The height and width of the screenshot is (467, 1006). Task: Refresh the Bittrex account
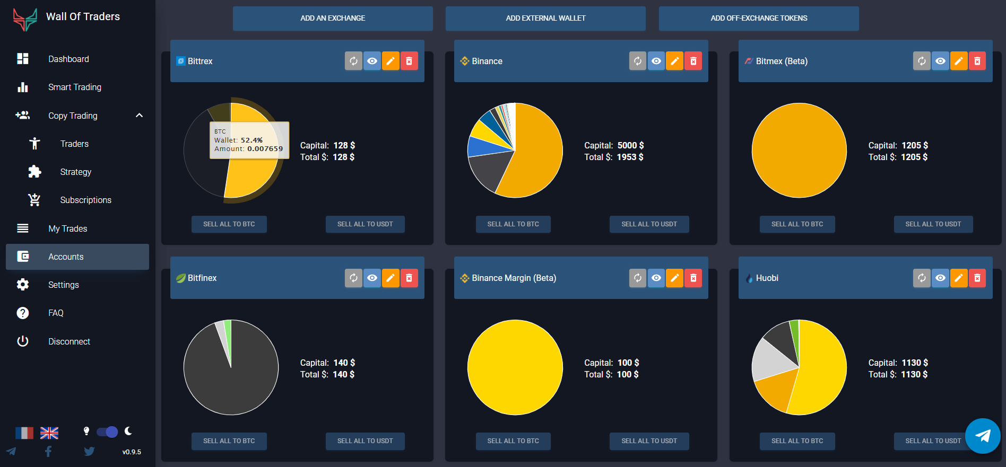point(353,61)
